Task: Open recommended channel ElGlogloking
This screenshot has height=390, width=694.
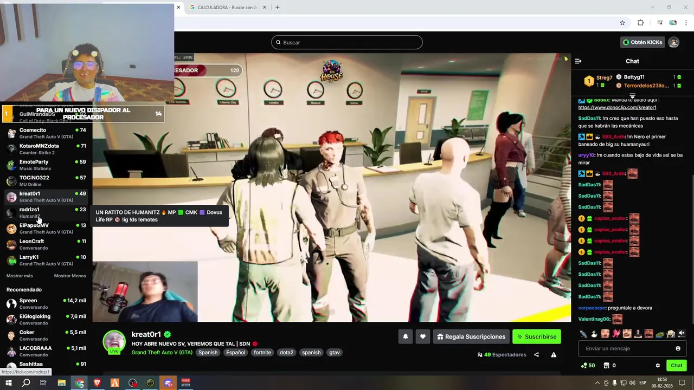Action: point(46,320)
